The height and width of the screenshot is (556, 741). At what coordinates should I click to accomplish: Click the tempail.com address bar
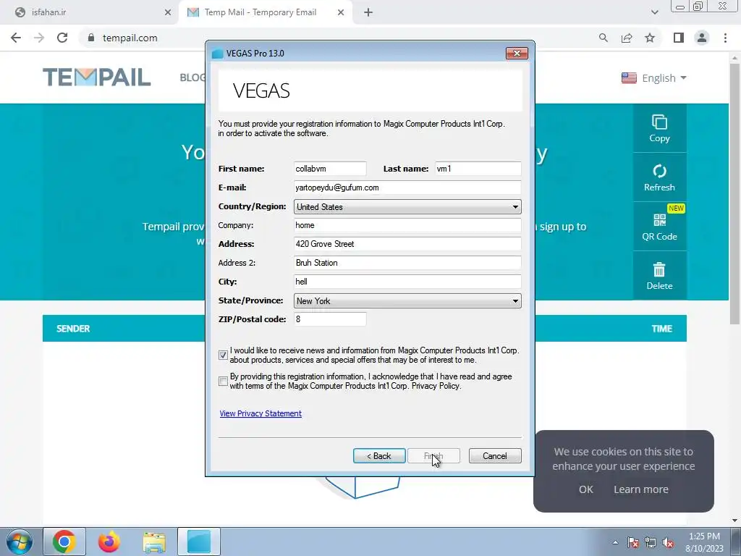(331, 38)
